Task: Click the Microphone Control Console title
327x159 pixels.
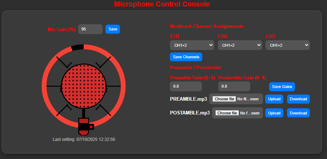Action: [162, 4]
